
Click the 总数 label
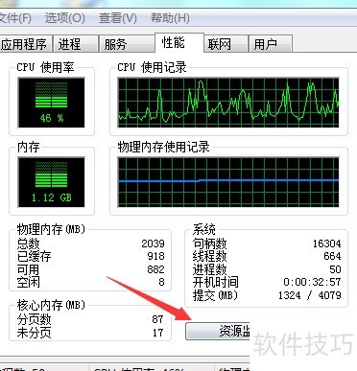(28, 244)
